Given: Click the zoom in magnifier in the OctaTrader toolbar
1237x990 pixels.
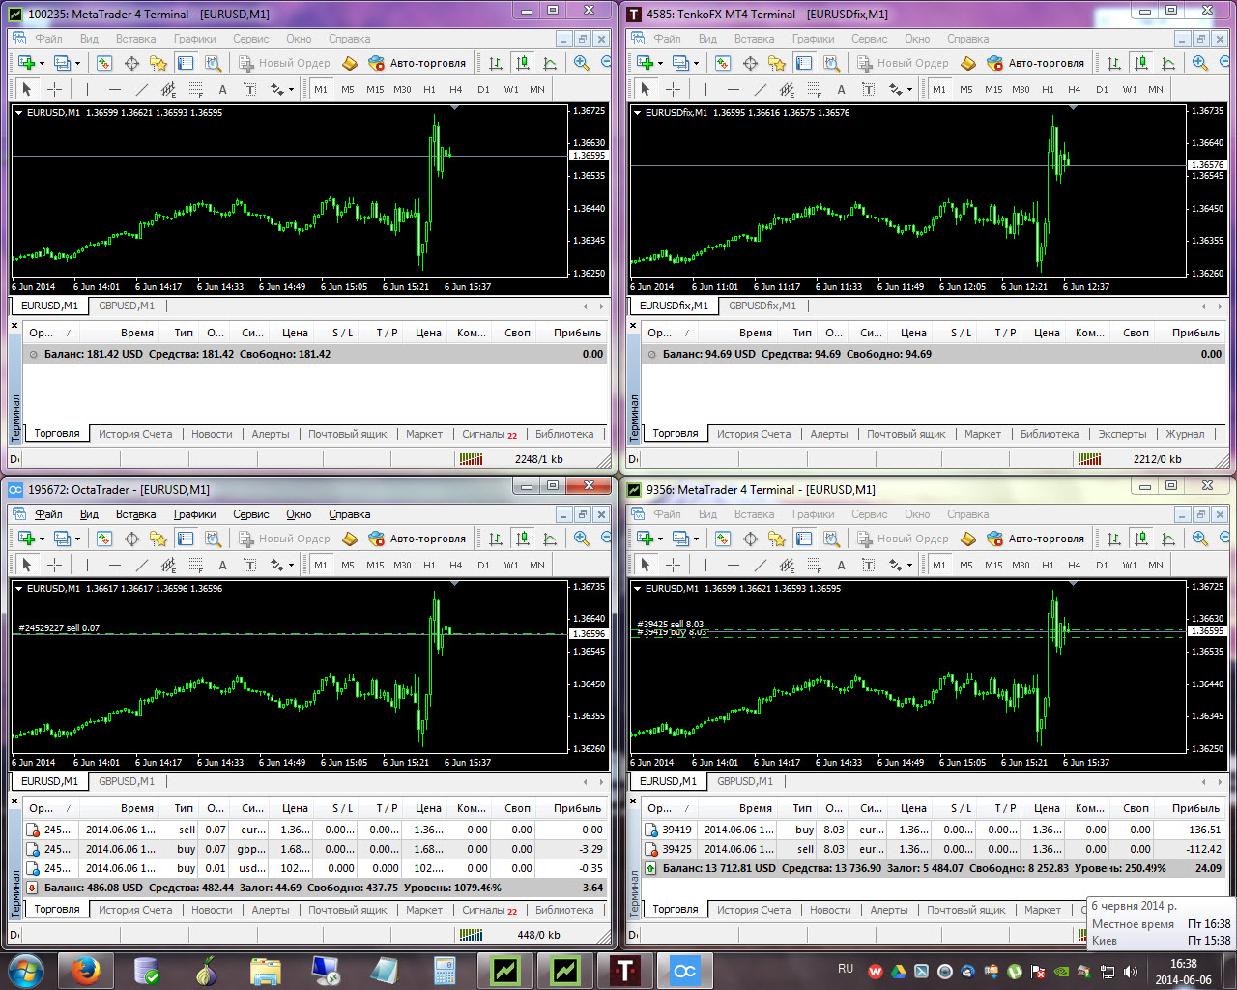Looking at the screenshot, I should tap(582, 539).
